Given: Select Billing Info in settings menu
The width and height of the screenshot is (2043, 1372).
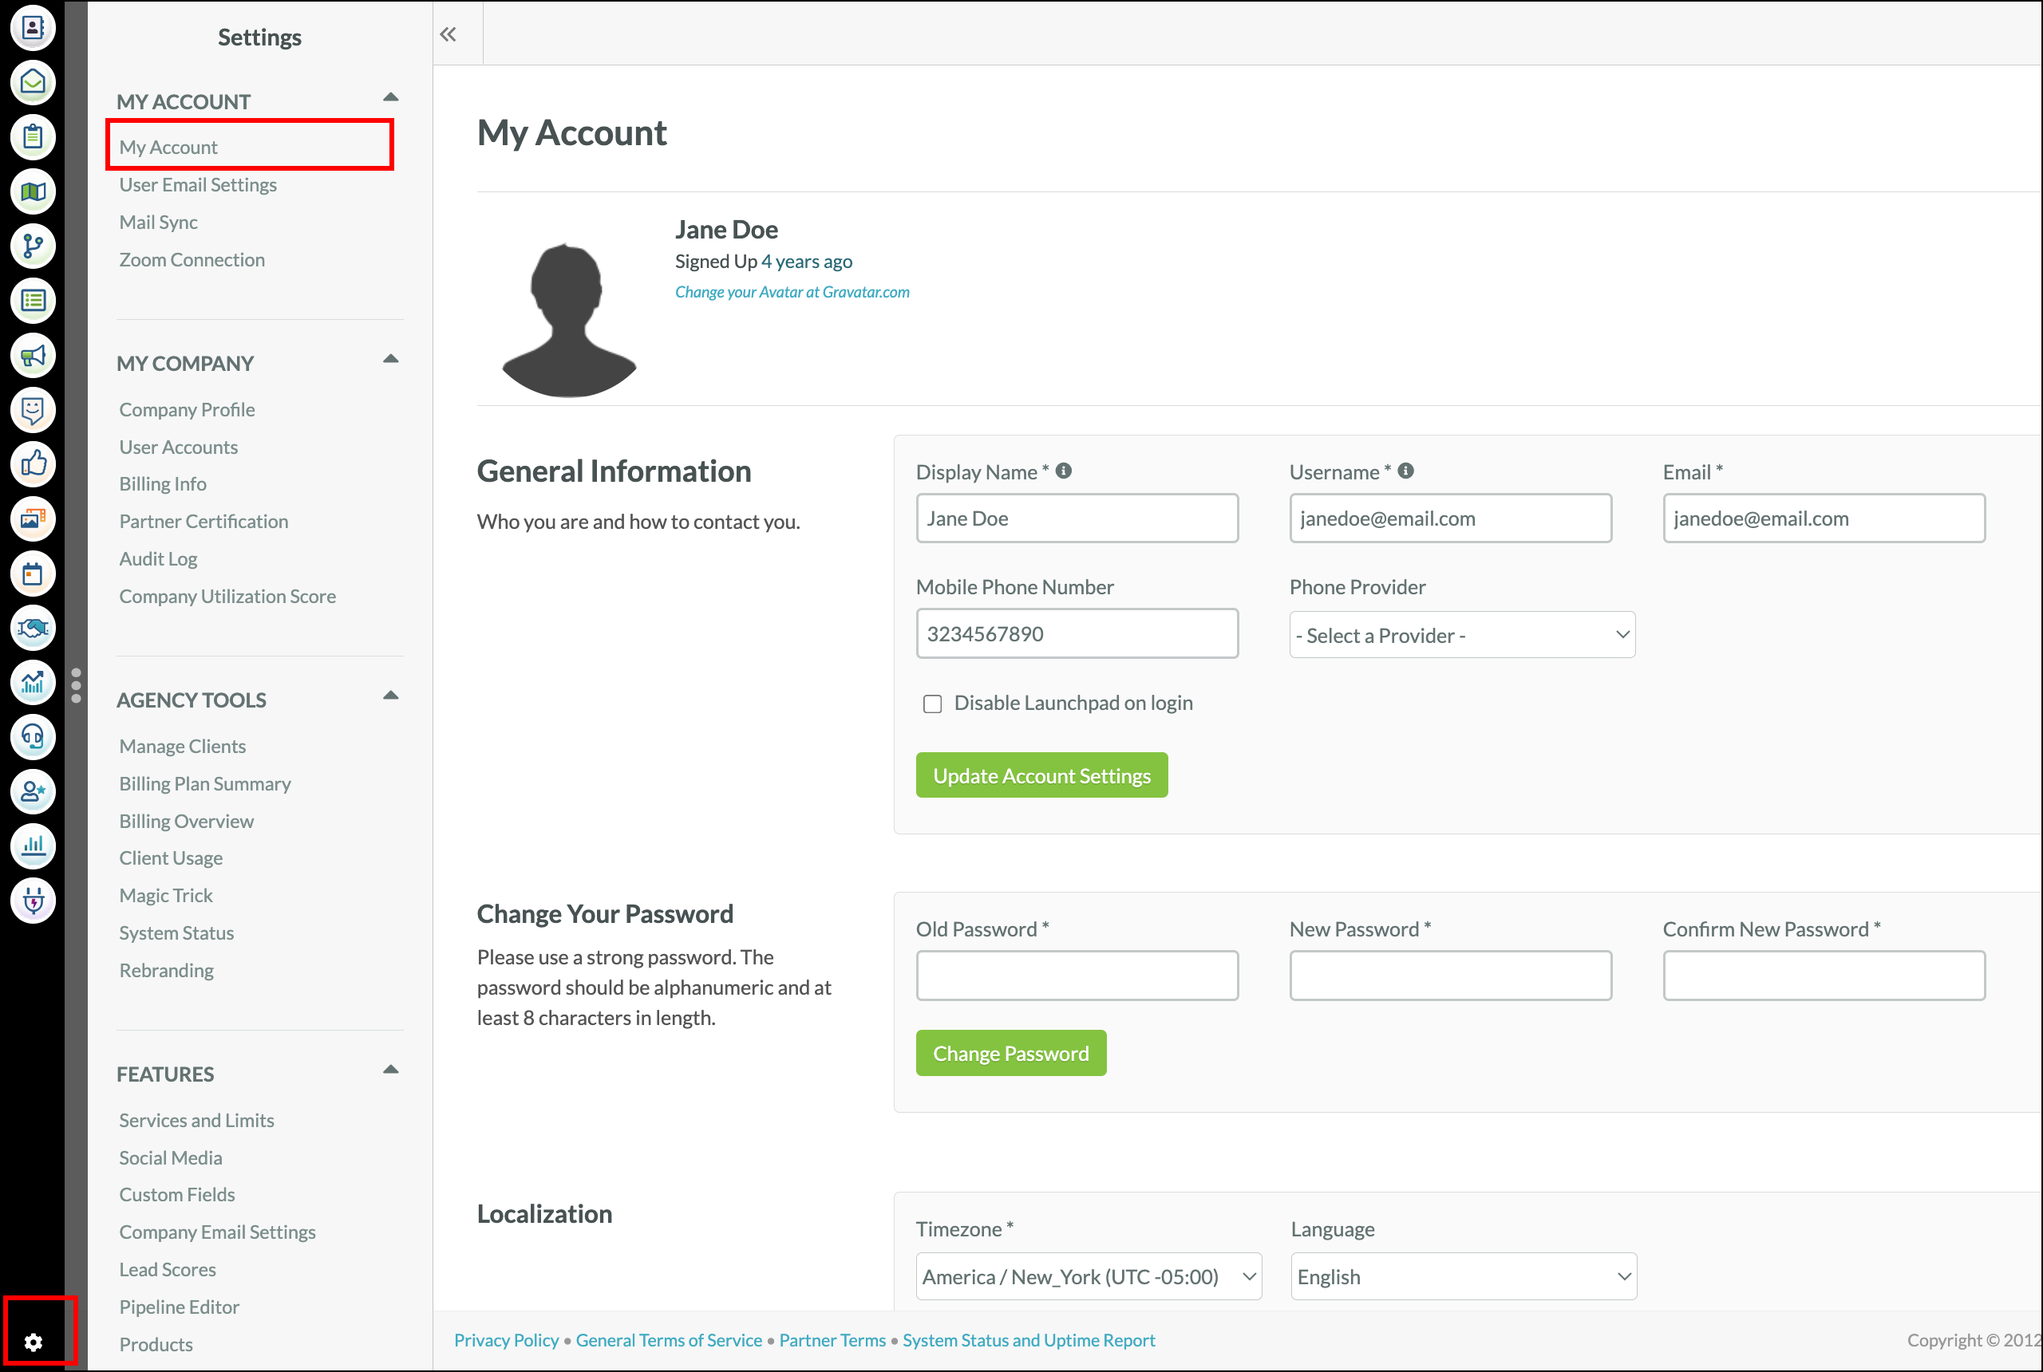Looking at the screenshot, I should [163, 484].
